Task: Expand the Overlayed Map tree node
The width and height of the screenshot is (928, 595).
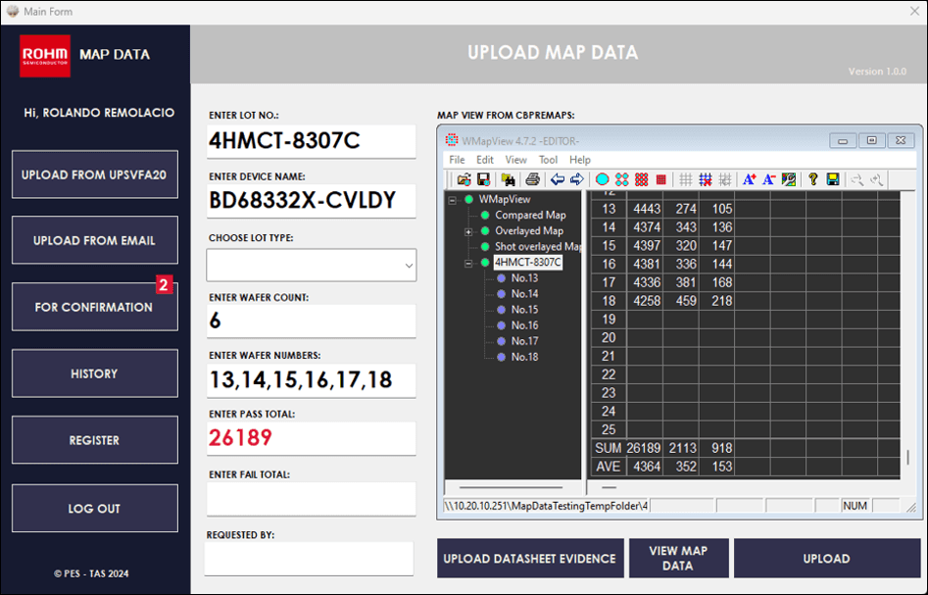Action: click(468, 231)
